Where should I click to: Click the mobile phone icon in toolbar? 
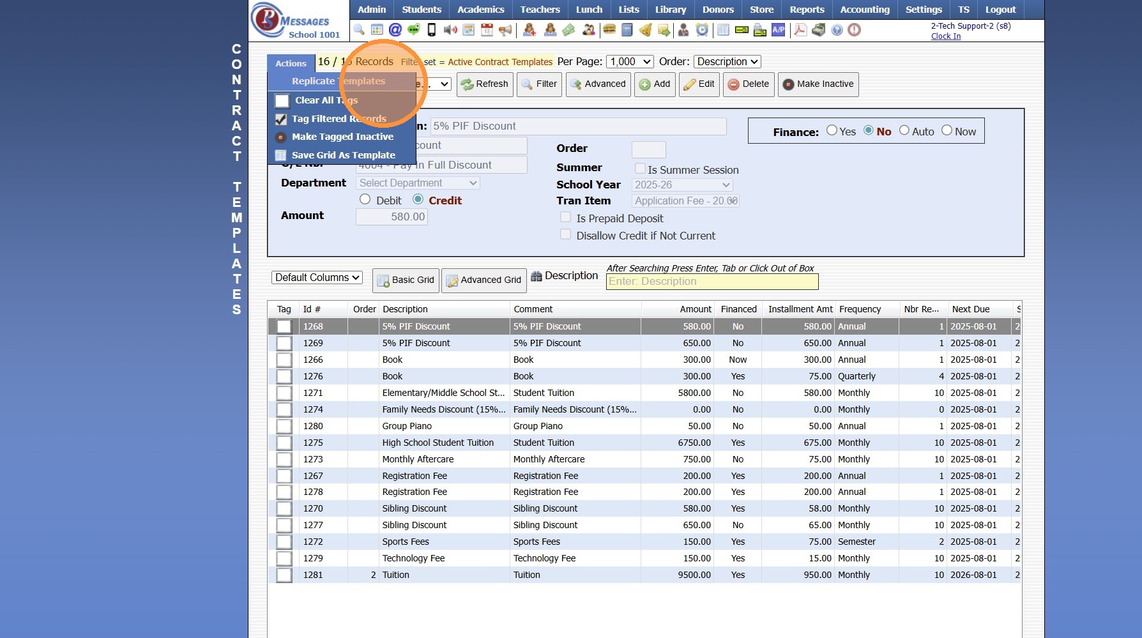point(432,30)
